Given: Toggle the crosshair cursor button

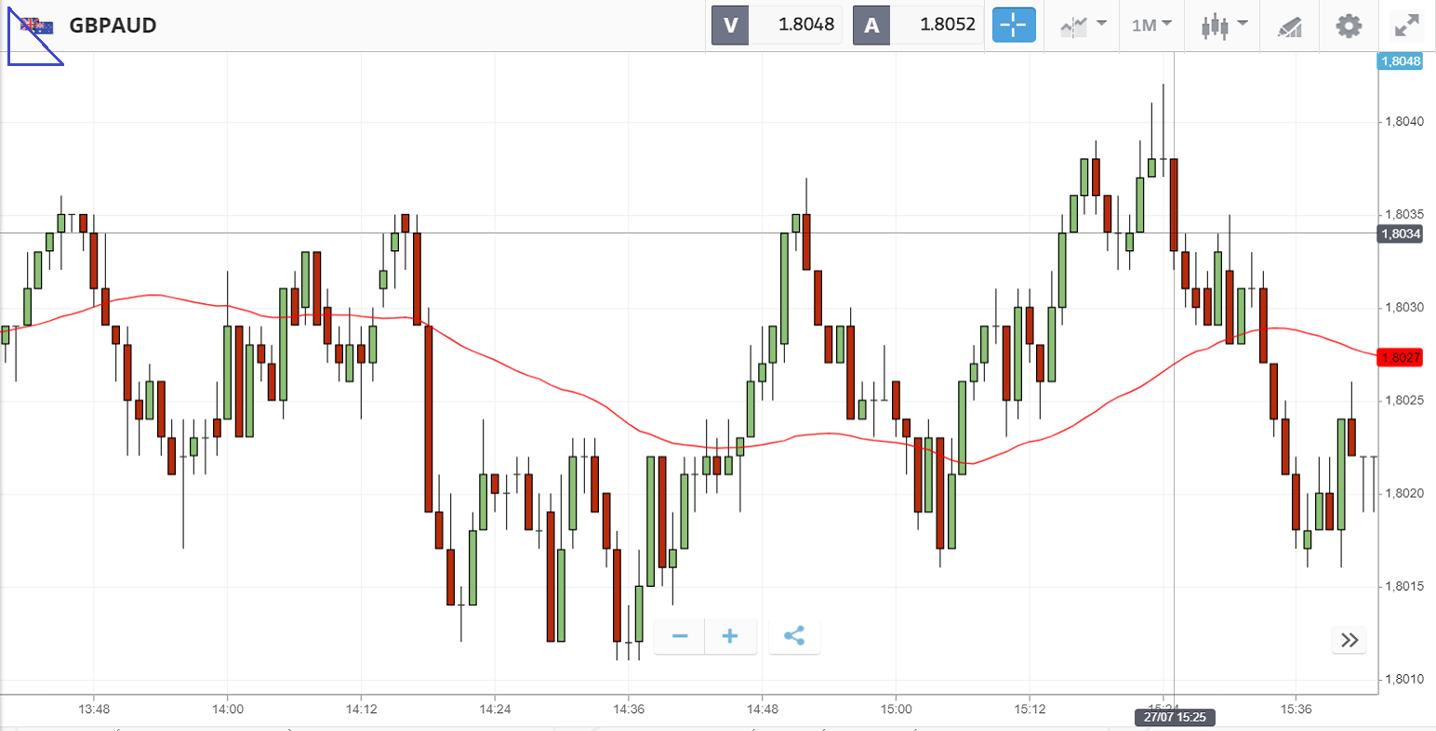Looking at the screenshot, I should click(x=1014, y=25).
